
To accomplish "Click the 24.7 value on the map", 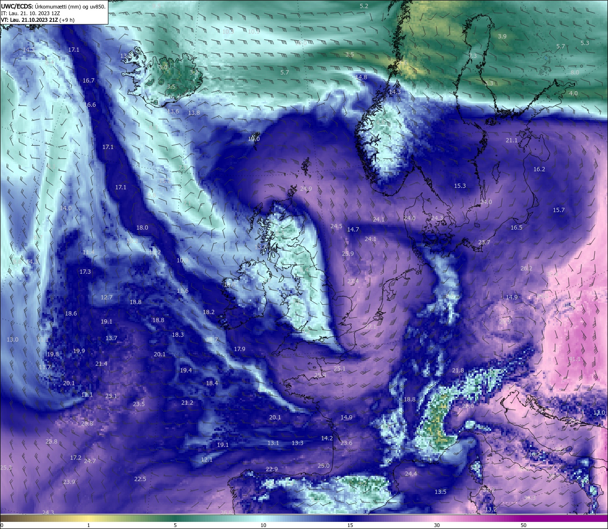I will pyautogui.click(x=90, y=461).
